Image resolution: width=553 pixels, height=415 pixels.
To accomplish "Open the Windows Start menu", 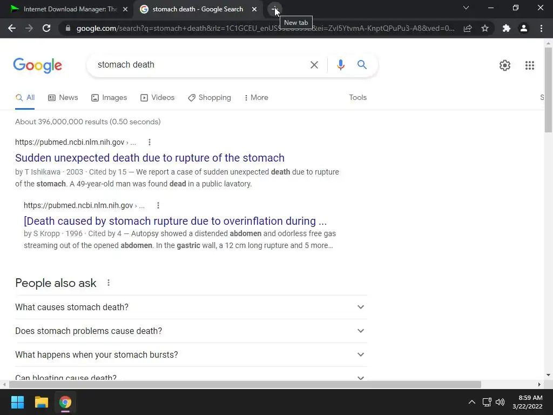I will pos(17,402).
